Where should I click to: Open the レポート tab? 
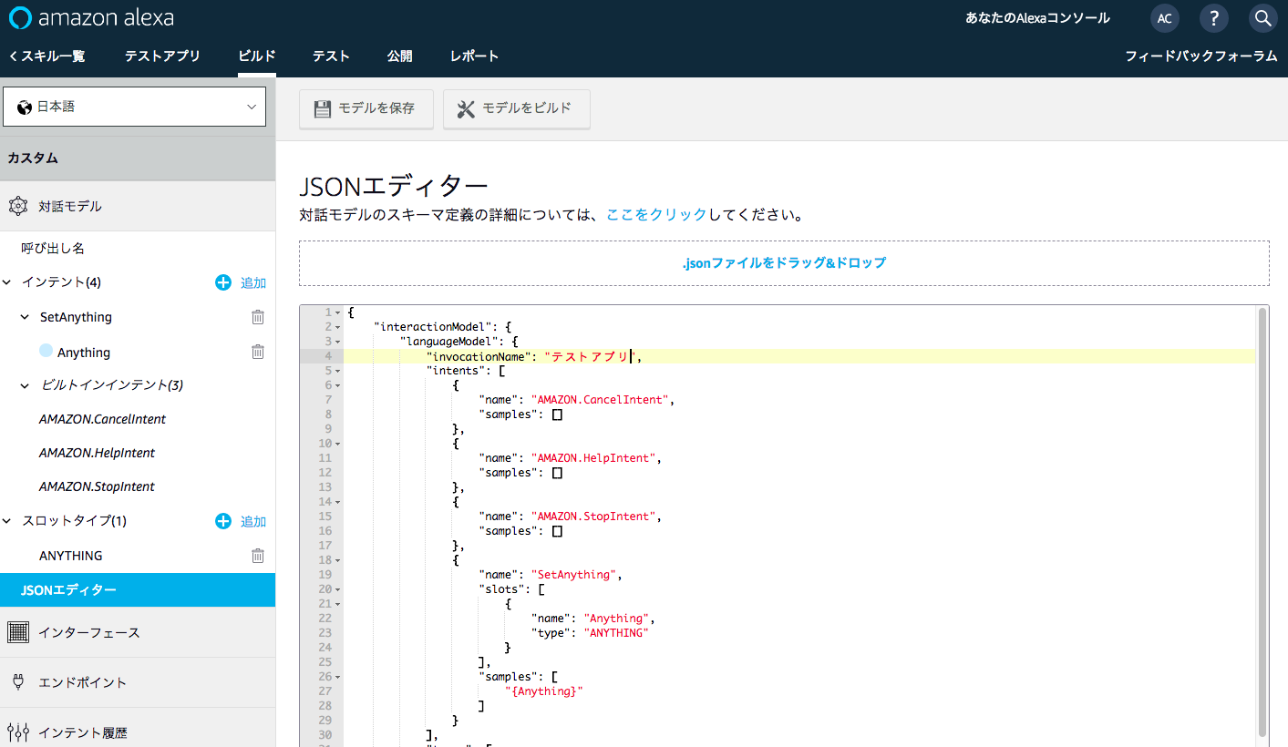474,56
